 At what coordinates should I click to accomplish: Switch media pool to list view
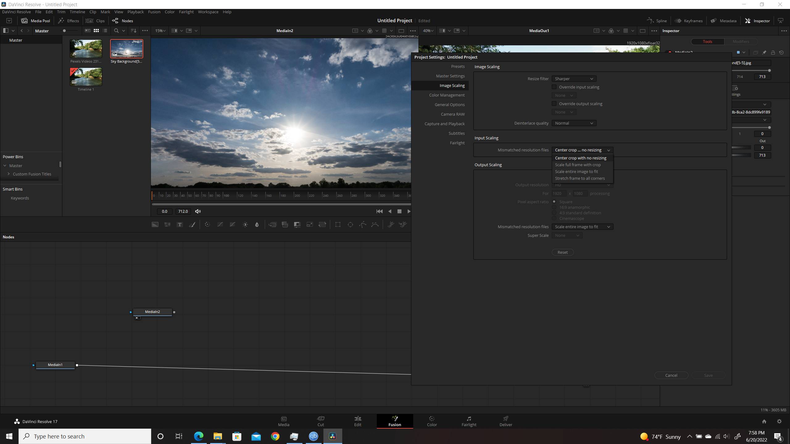(105, 31)
